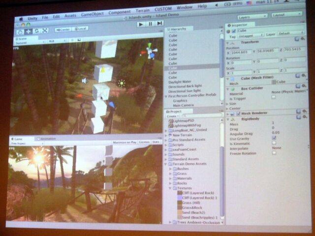Open the GameObject menu
The image size is (315, 236).
(92, 14)
